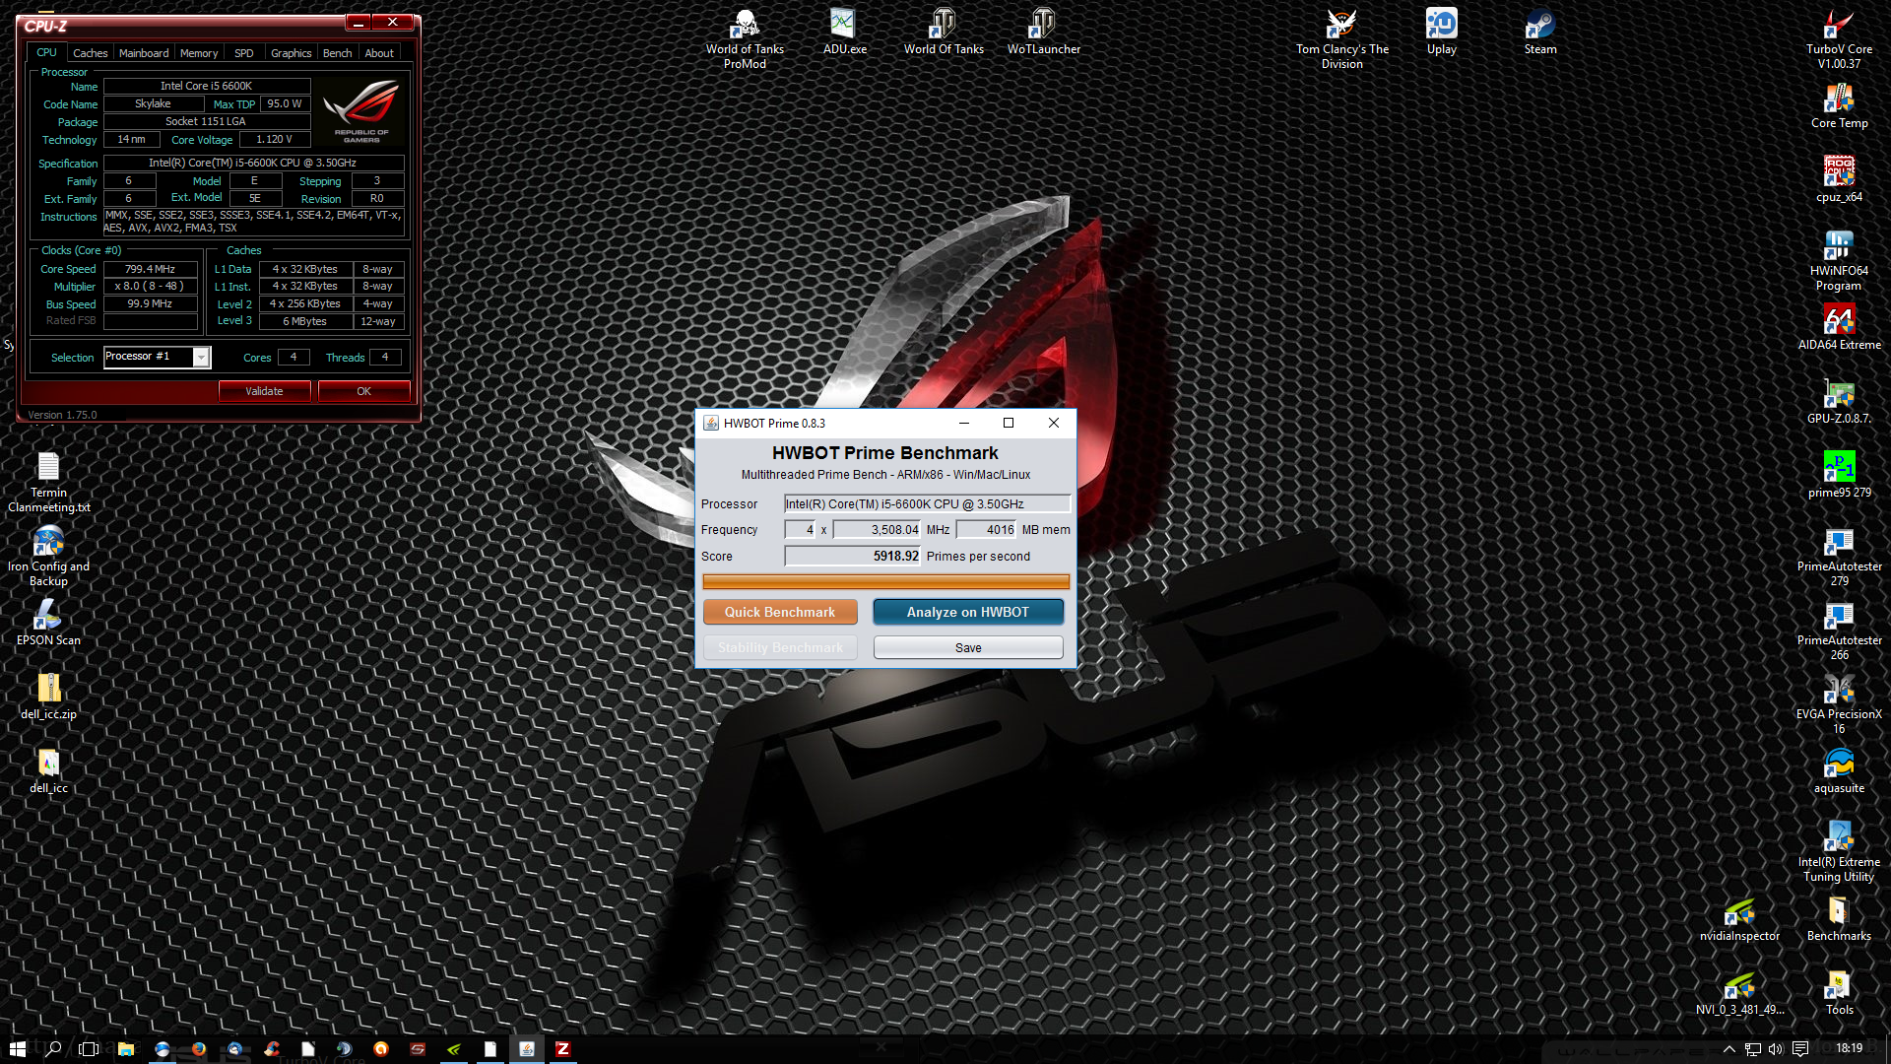The image size is (1891, 1064).
Task: Click the 4016 MB mem field
Action: (x=986, y=529)
